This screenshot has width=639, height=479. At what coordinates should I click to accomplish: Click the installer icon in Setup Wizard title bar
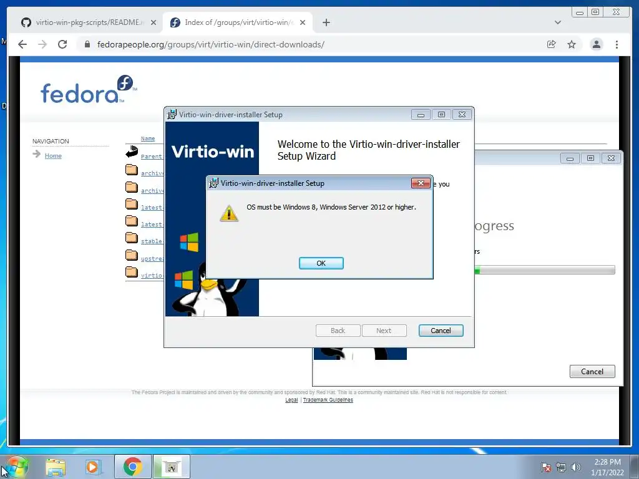click(172, 115)
